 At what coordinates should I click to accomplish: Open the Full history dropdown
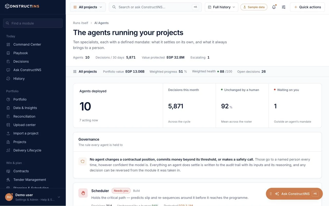tap(222, 7)
